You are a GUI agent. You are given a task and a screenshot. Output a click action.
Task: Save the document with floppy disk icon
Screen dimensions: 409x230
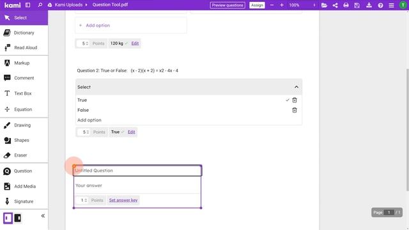point(357,5)
